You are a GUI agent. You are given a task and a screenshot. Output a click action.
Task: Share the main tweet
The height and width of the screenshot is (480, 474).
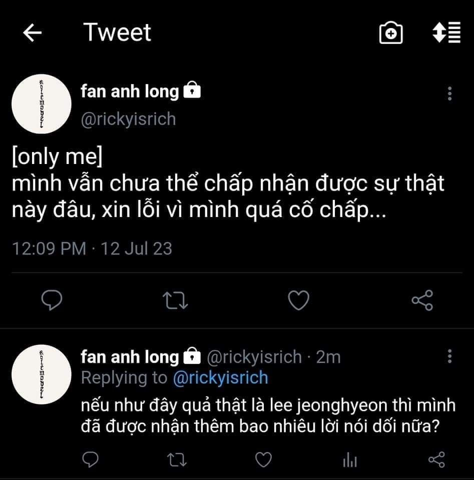point(422,300)
